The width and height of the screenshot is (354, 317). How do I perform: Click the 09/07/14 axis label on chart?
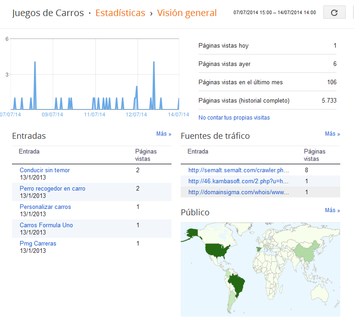tap(52, 115)
